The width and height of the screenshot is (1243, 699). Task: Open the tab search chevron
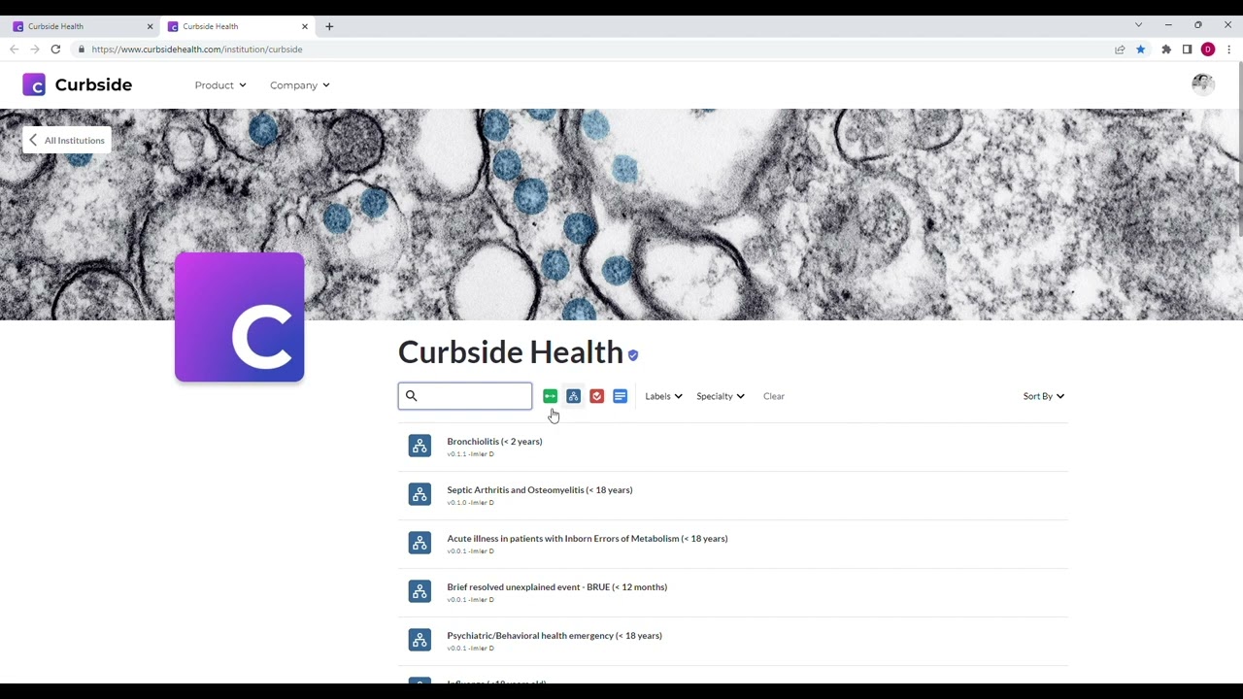click(x=1138, y=25)
